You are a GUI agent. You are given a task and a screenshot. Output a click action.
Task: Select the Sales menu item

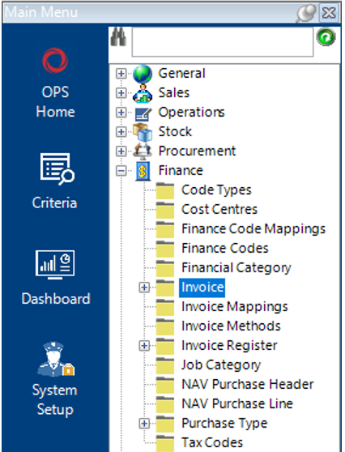click(x=174, y=93)
